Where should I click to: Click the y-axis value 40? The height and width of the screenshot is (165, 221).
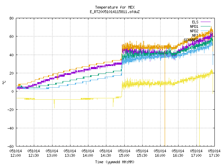tap(11, 55)
